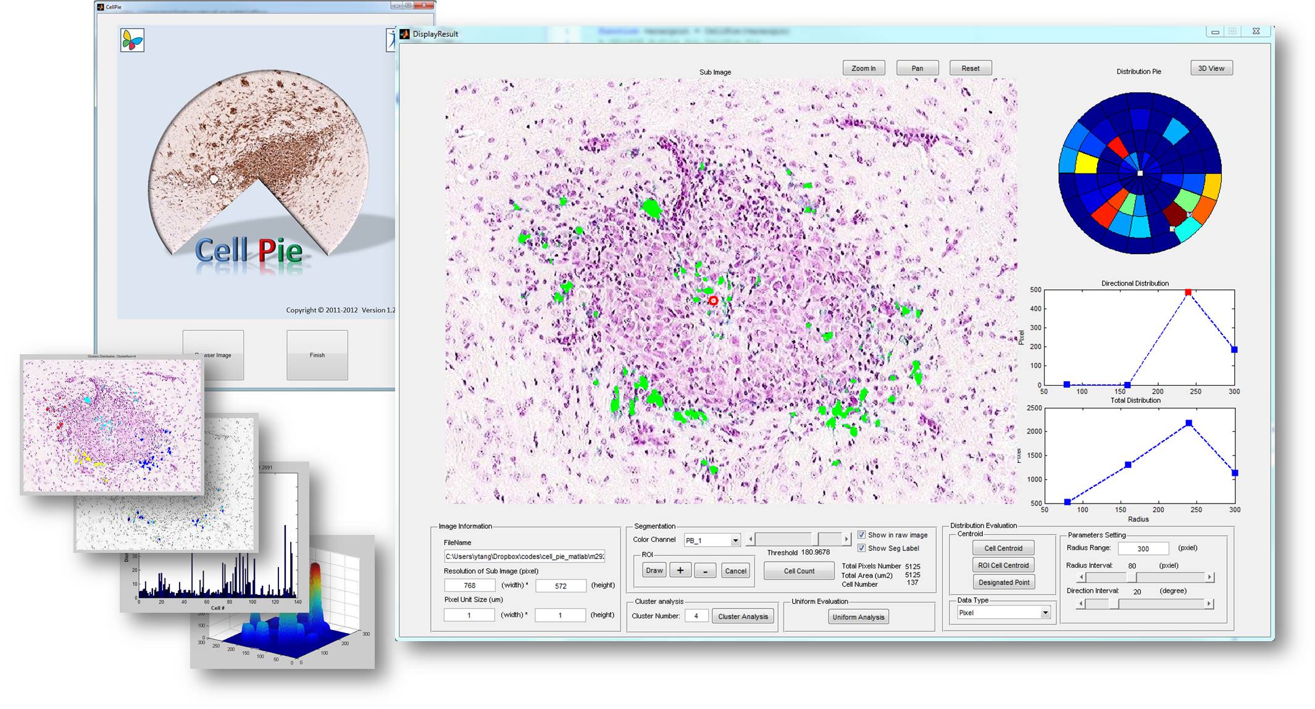Click the Radius Interval slider thumb
This screenshot has width=1315, height=709.
pyautogui.click(x=1132, y=577)
